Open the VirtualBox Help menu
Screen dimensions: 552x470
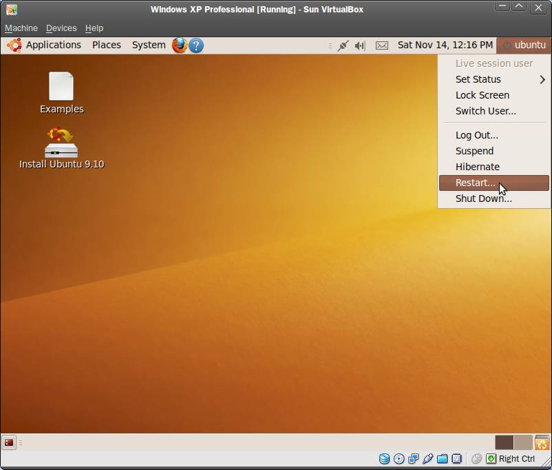94,28
